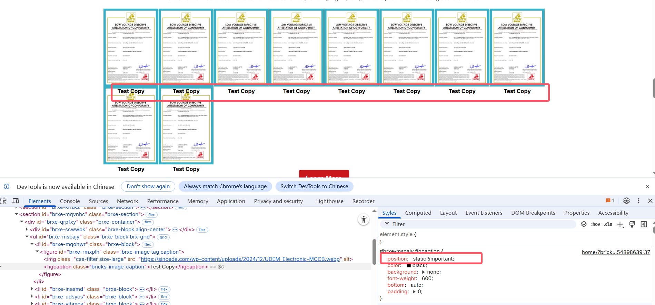The height and width of the screenshot is (305, 655).
Task: Switch to the Console tab
Action: pos(70,201)
